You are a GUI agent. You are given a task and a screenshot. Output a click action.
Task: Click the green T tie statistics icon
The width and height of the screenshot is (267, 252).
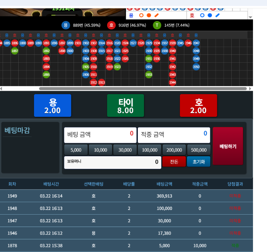(x=157, y=25)
